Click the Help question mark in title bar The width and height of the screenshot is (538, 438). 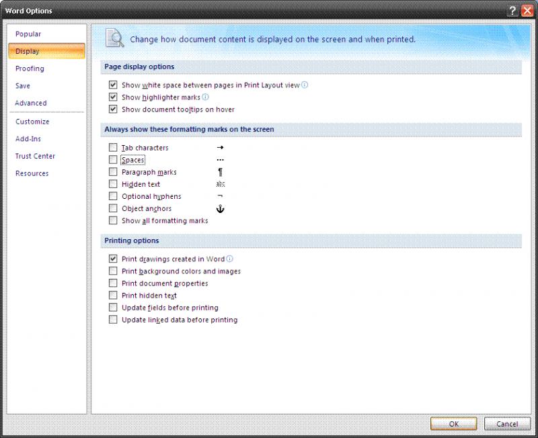[512, 11]
